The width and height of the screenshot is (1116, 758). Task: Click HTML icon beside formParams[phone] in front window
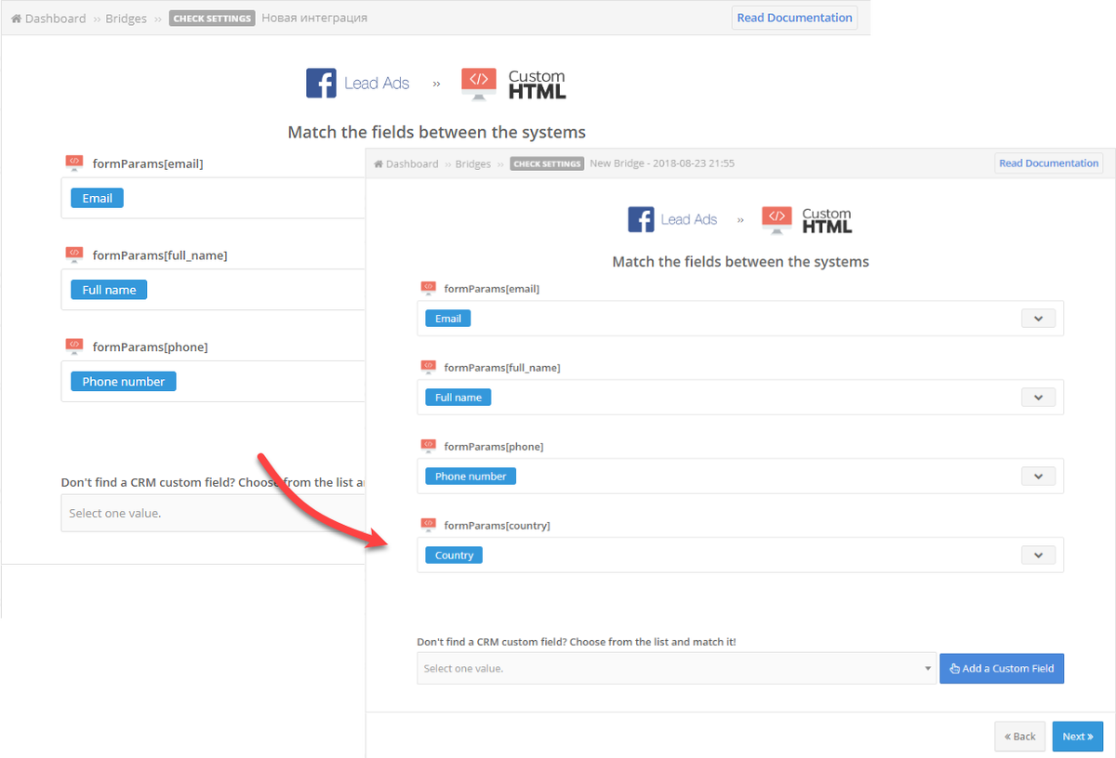point(428,447)
